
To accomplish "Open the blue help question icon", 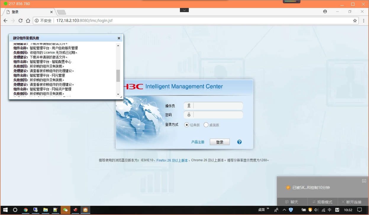I will (239, 142).
